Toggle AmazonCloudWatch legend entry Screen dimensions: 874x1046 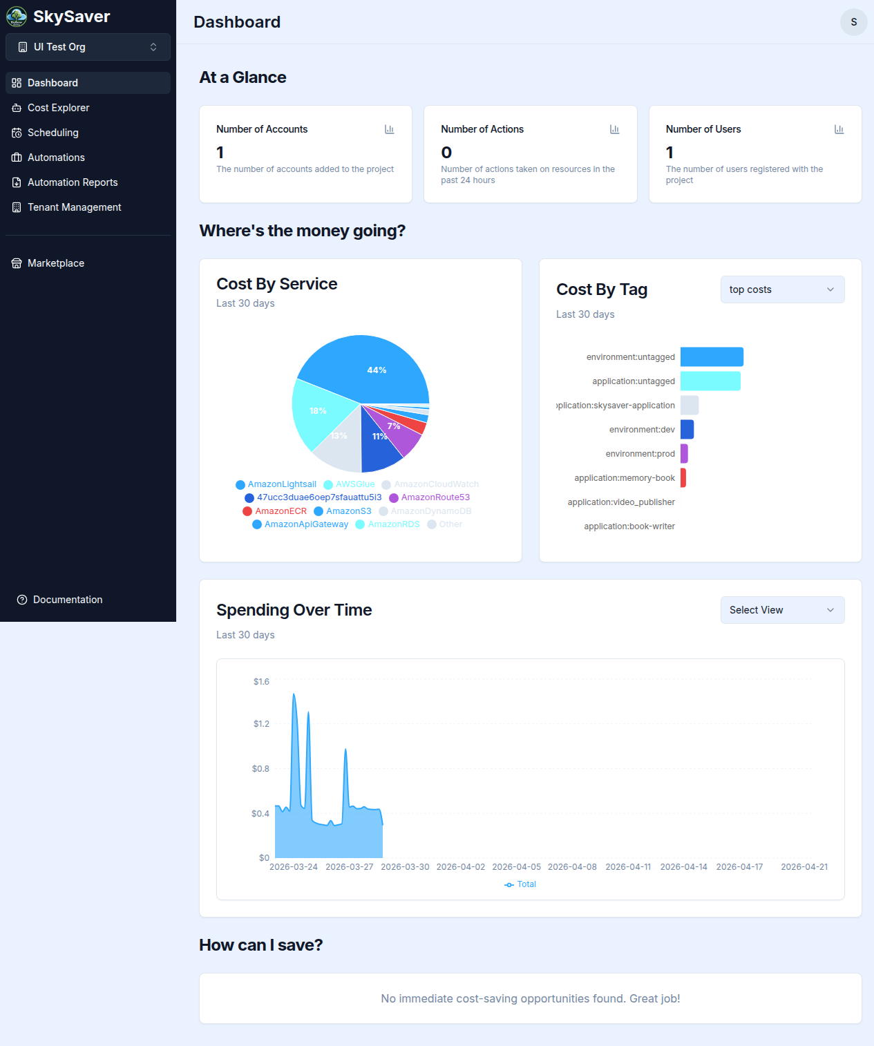(430, 484)
